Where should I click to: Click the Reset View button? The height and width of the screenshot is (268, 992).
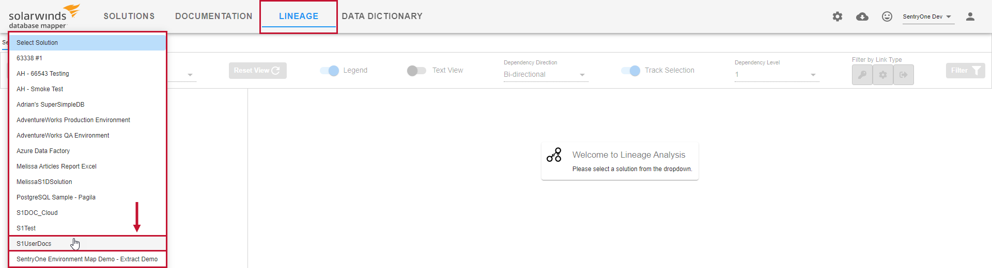tap(258, 71)
